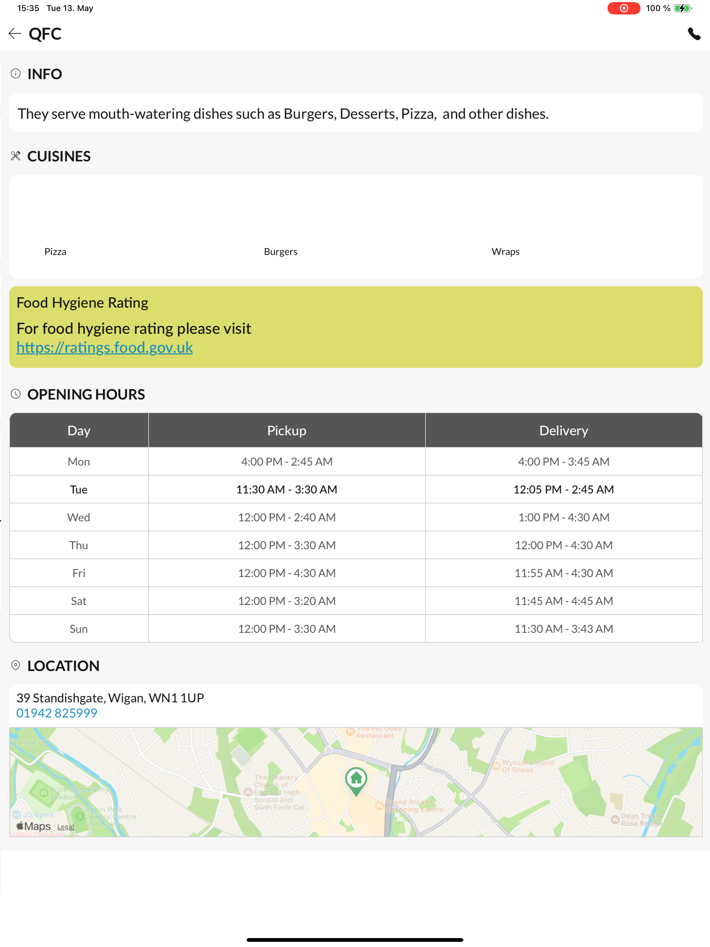Select the Wraps cuisine
The image size is (710, 947).
coord(505,251)
